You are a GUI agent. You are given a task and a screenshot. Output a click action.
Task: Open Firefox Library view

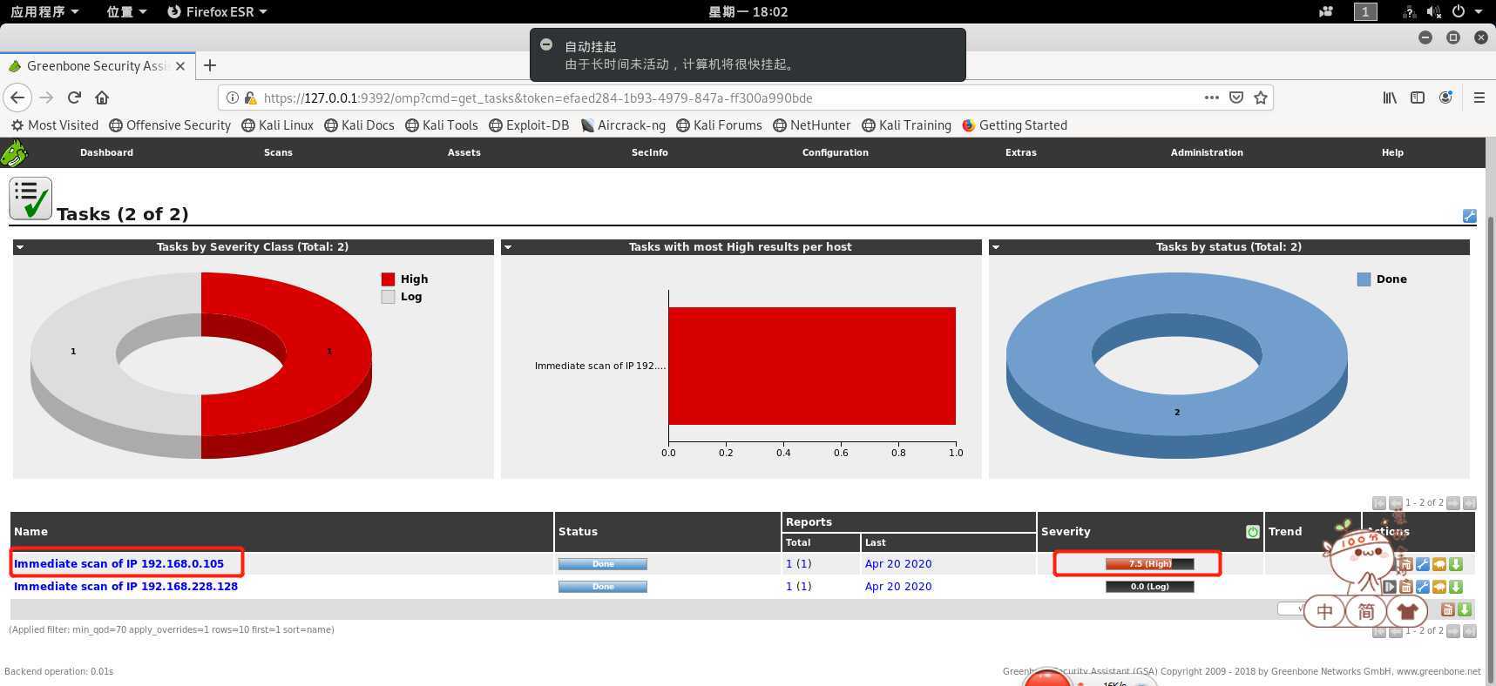(1390, 98)
